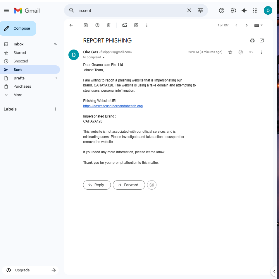
Task: Print all with printer icon
Action: pos(252,40)
